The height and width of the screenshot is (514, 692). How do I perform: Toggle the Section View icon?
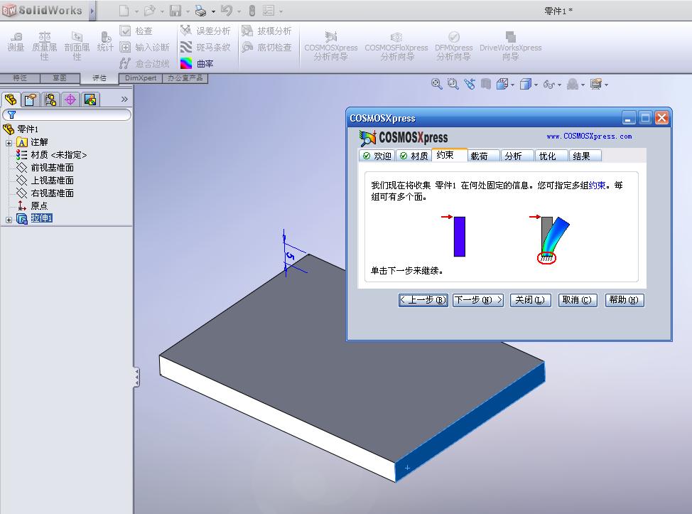click(486, 84)
